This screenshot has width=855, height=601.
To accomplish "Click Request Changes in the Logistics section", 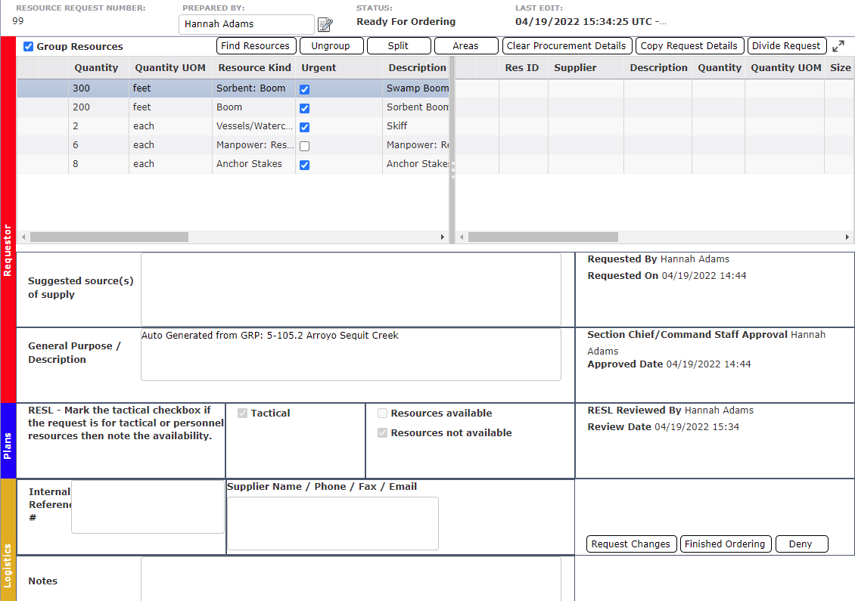I will [x=631, y=544].
